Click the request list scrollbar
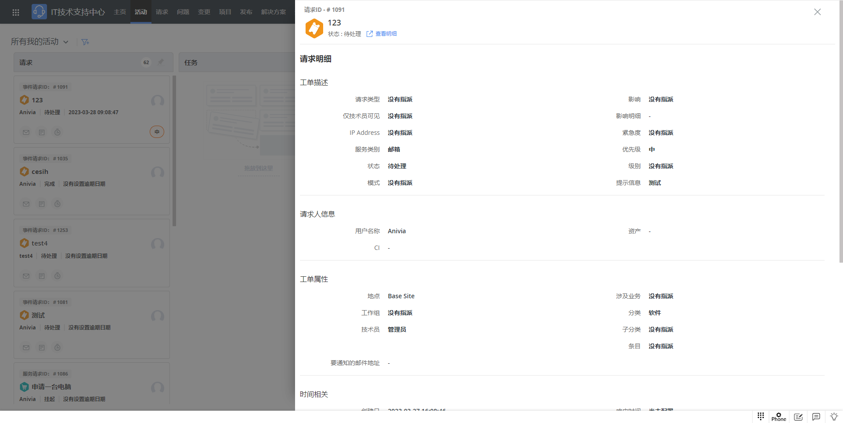 coord(174,151)
